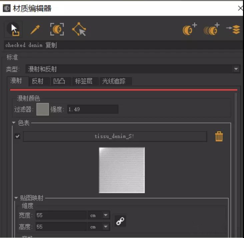Toggle the width-height chain link lock

tap(120, 221)
